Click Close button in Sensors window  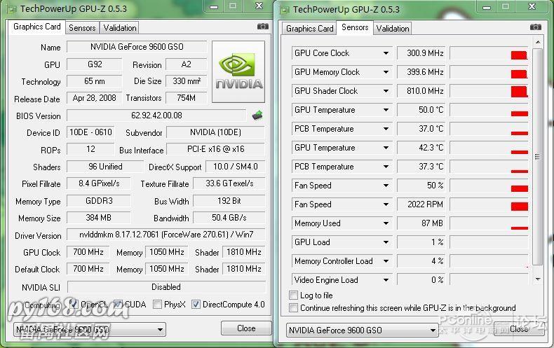point(519,329)
